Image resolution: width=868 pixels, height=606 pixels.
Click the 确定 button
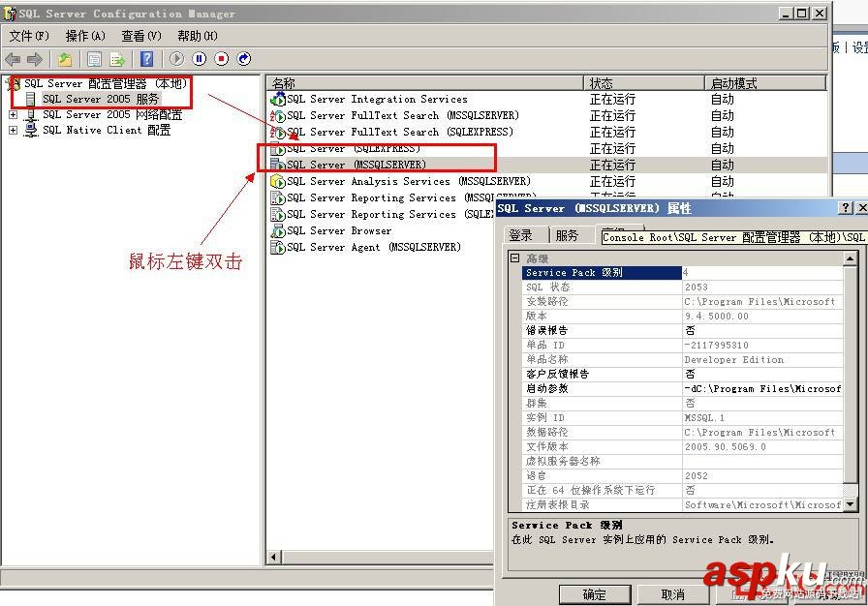(595, 595)
